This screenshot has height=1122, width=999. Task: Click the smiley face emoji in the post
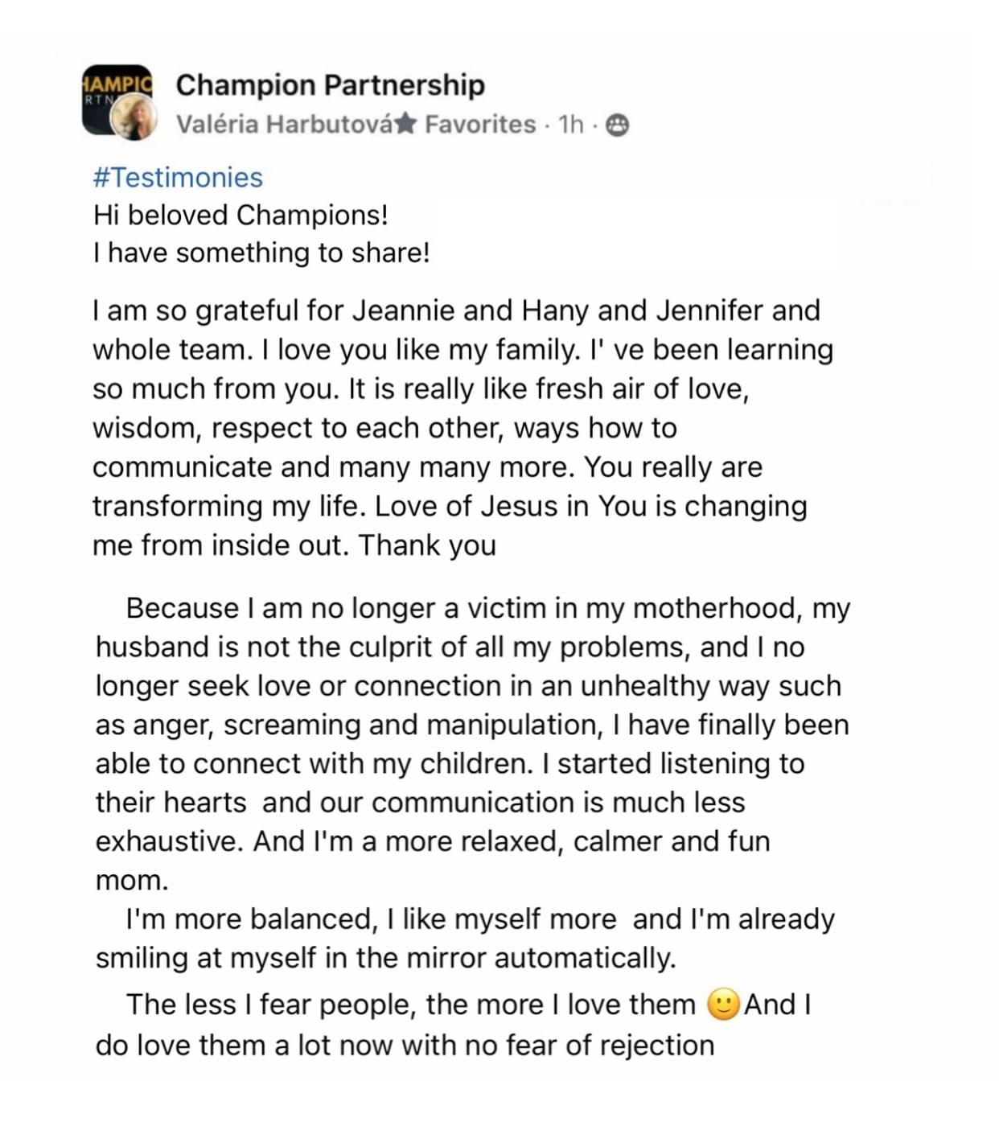[723, 1005]
